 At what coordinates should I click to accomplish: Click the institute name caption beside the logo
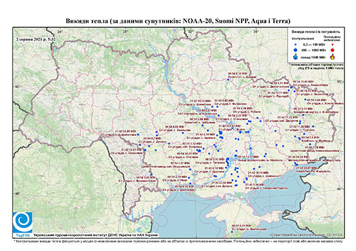click(x=95, y=235)
